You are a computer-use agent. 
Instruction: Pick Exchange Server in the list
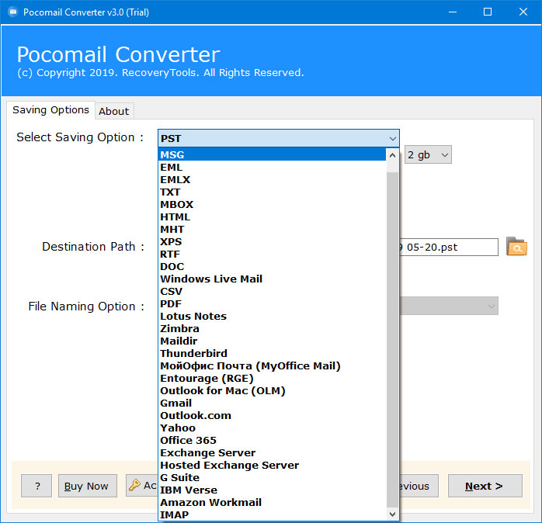(x=272, y=453)
